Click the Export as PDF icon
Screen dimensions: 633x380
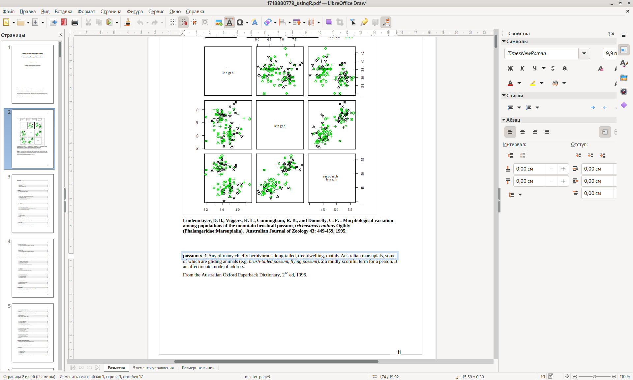click(64, 22)
